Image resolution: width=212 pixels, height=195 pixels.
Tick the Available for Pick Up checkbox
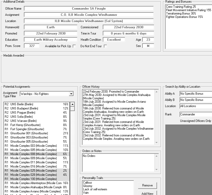(74, 46)
